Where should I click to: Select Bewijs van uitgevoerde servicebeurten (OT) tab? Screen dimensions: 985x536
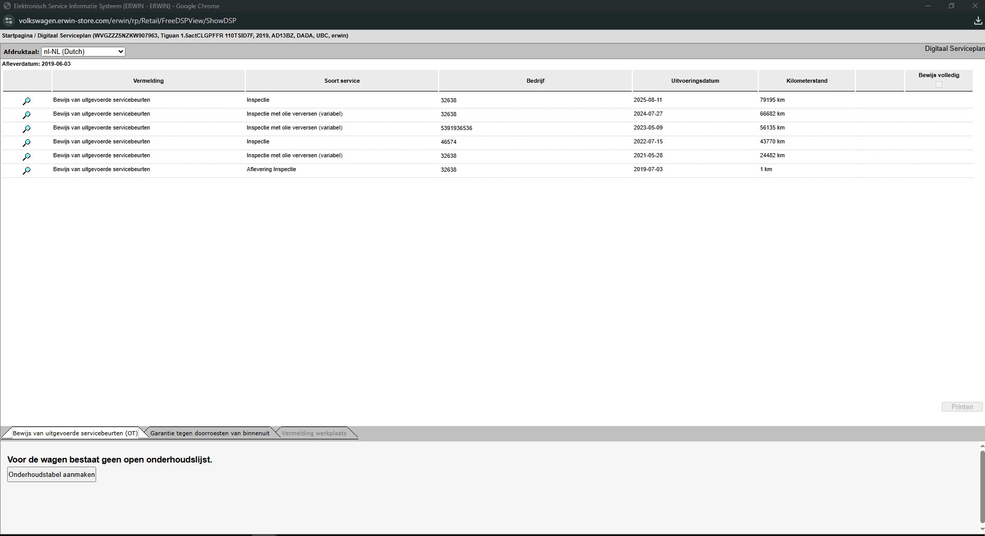pos(75,433)
